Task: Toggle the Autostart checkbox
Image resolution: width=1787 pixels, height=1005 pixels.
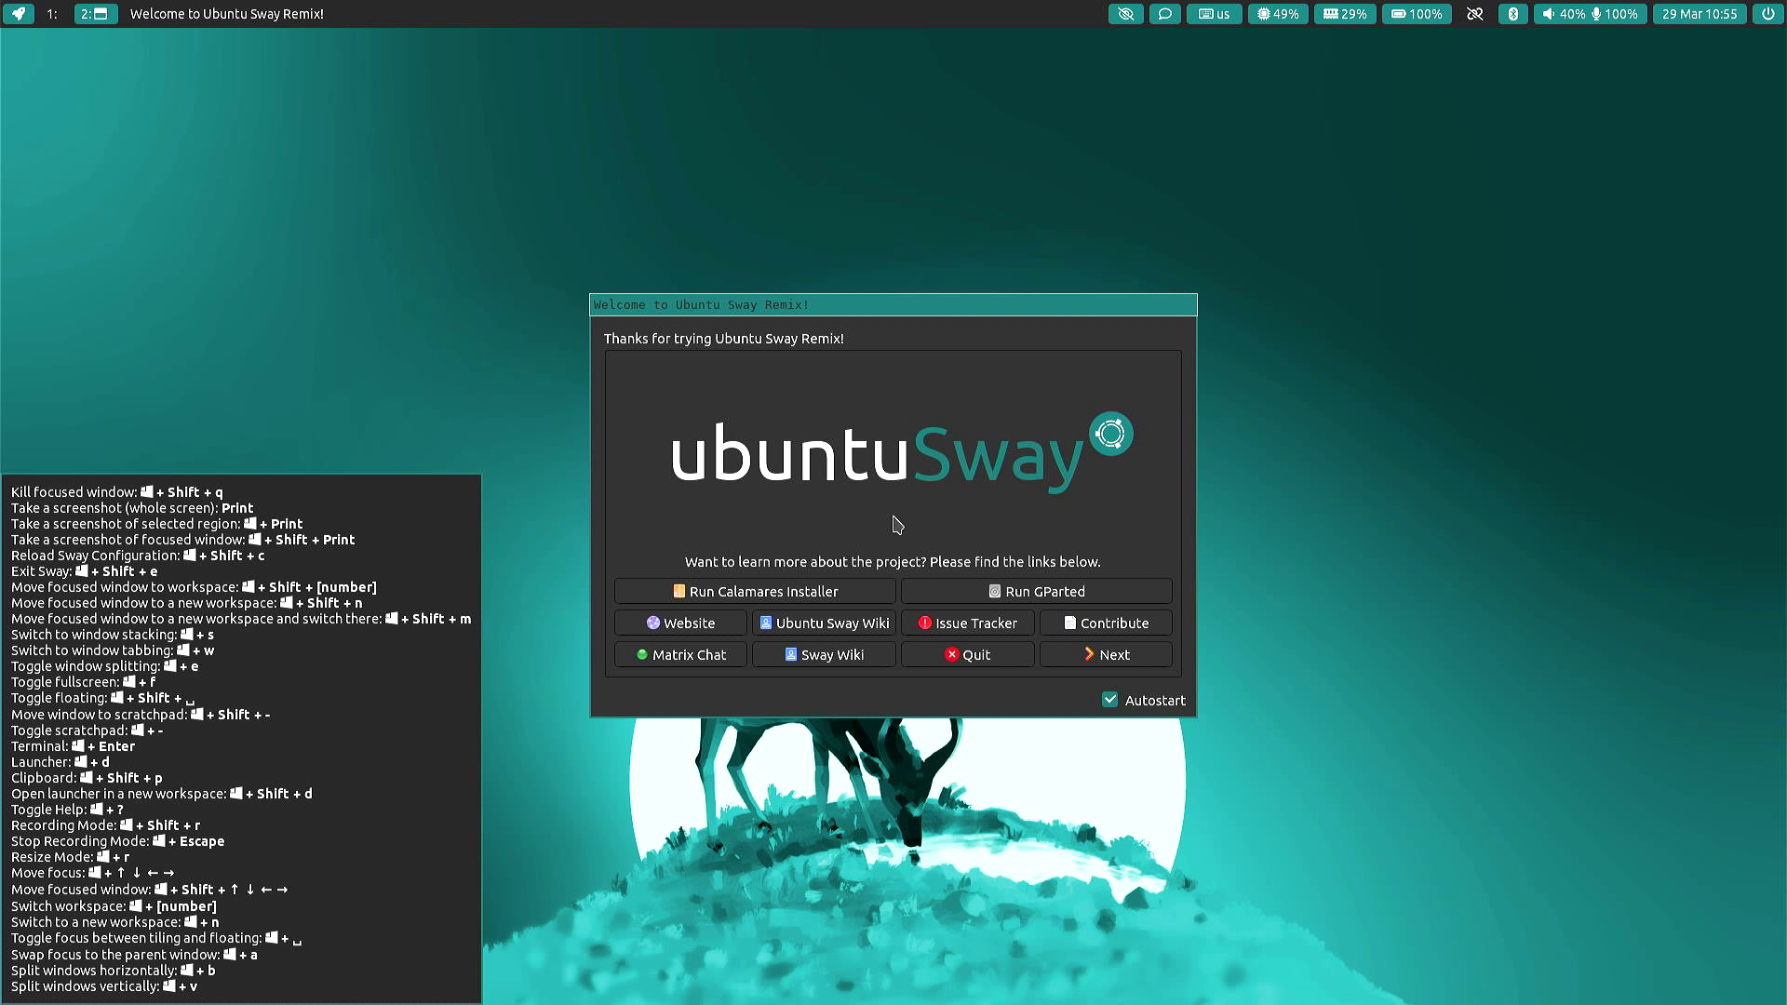Action: [x=1110, y=700]
